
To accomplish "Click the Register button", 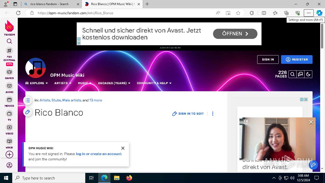I will pos(297,59).
